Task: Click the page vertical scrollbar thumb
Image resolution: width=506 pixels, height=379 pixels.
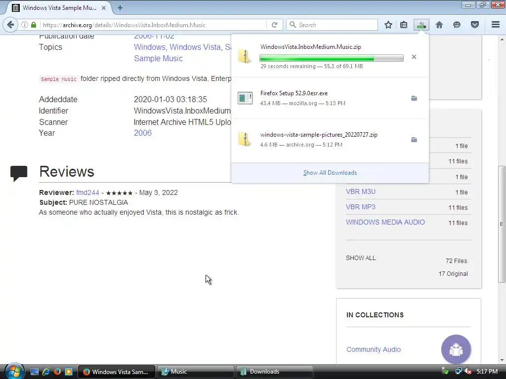Action: pos(502,224)
